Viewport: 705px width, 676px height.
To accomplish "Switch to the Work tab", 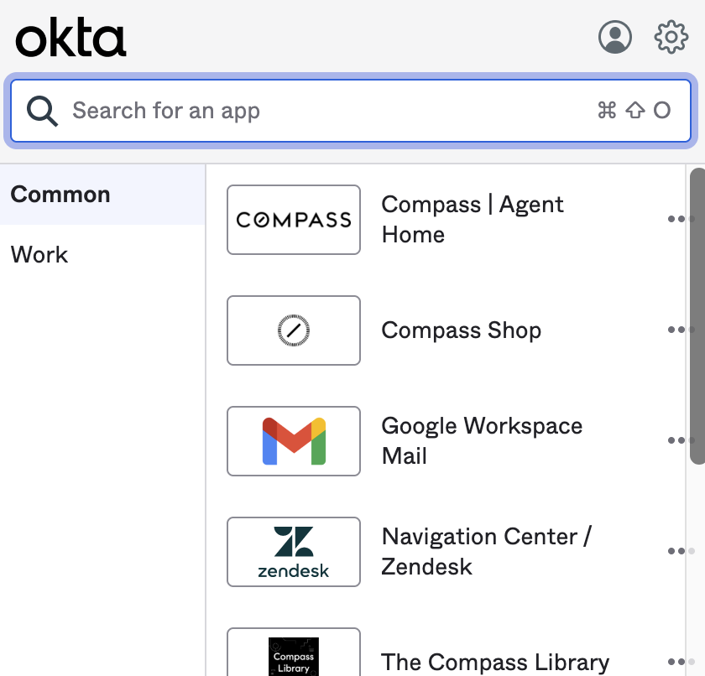I will [102, 254].
